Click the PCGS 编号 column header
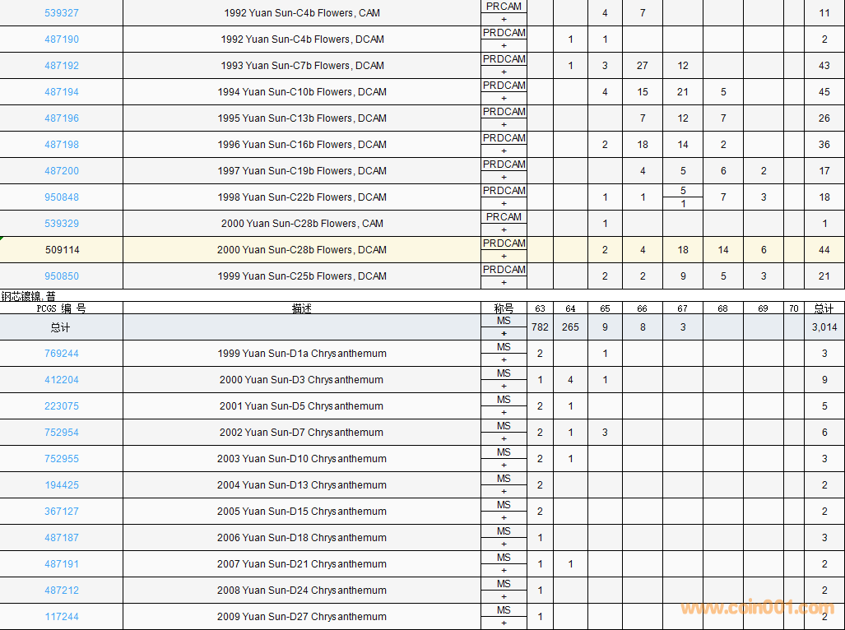 pyautogui.click(x=62, y=308)
